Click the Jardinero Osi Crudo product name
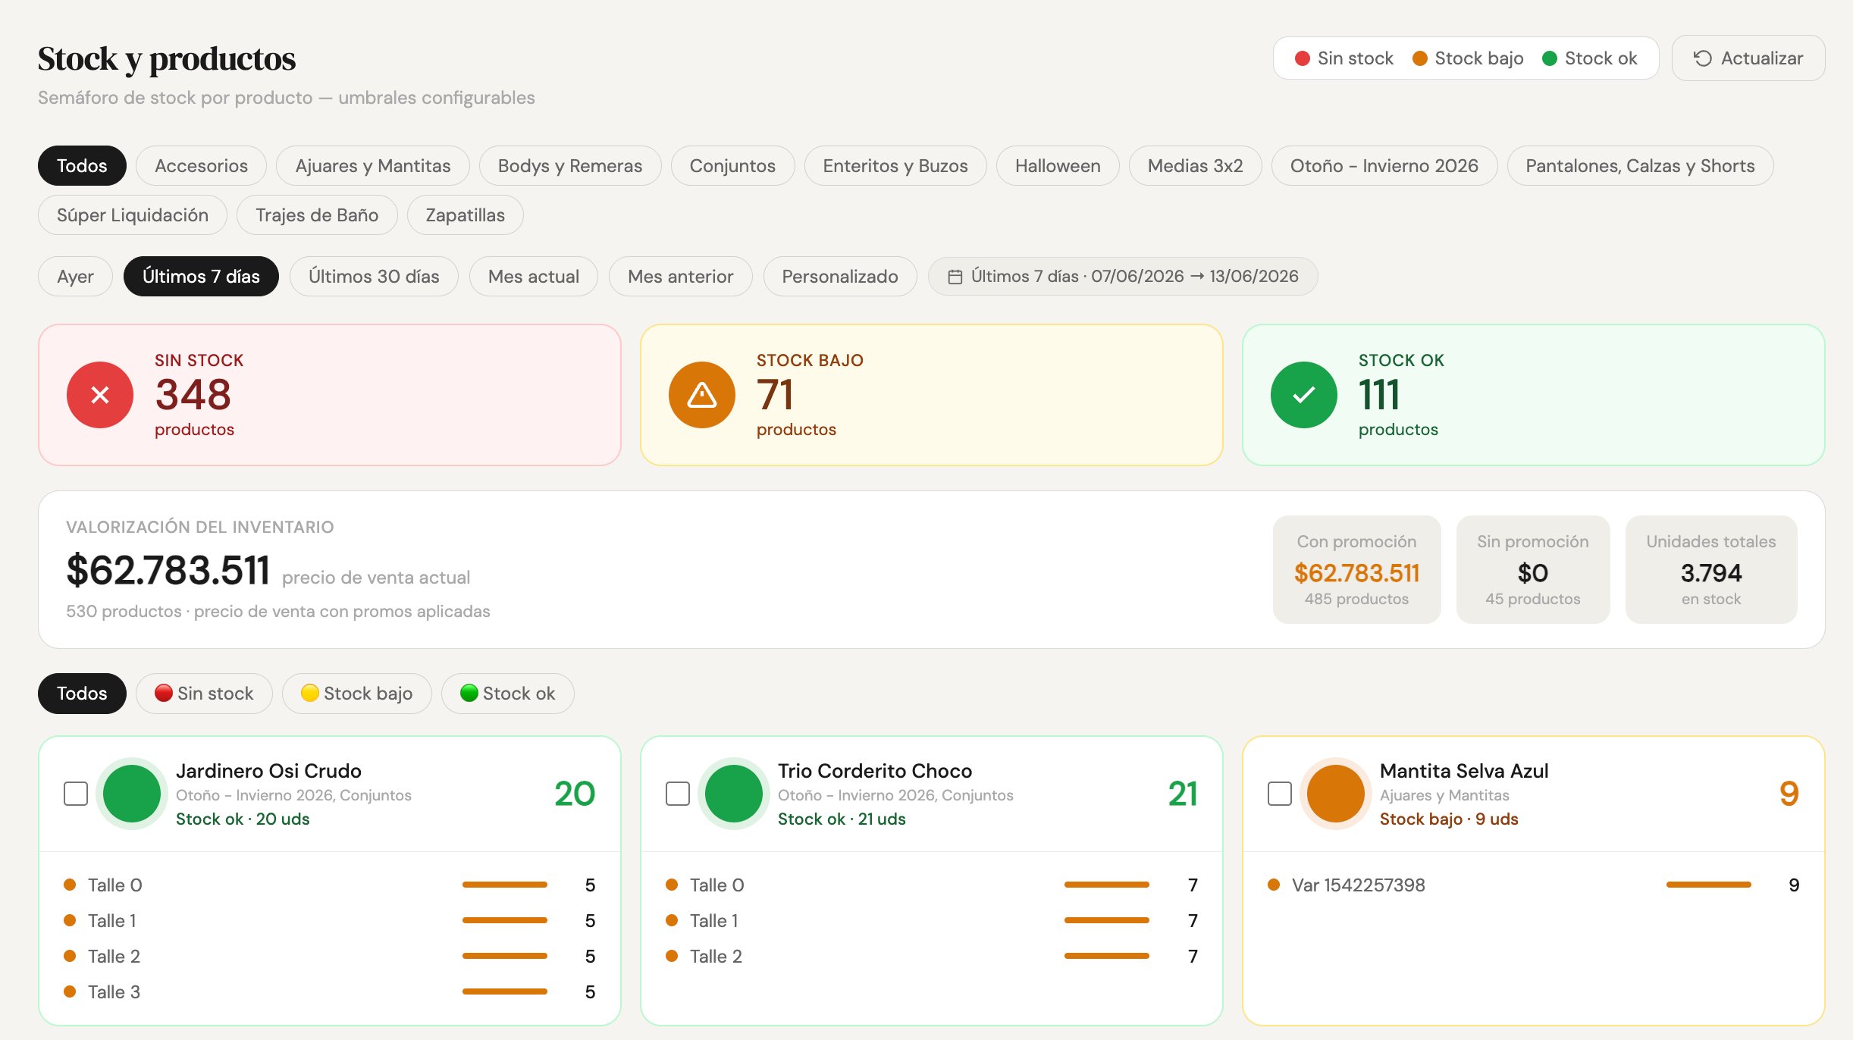This screenshot has width=1853, height=1040. tap(268, 771)
